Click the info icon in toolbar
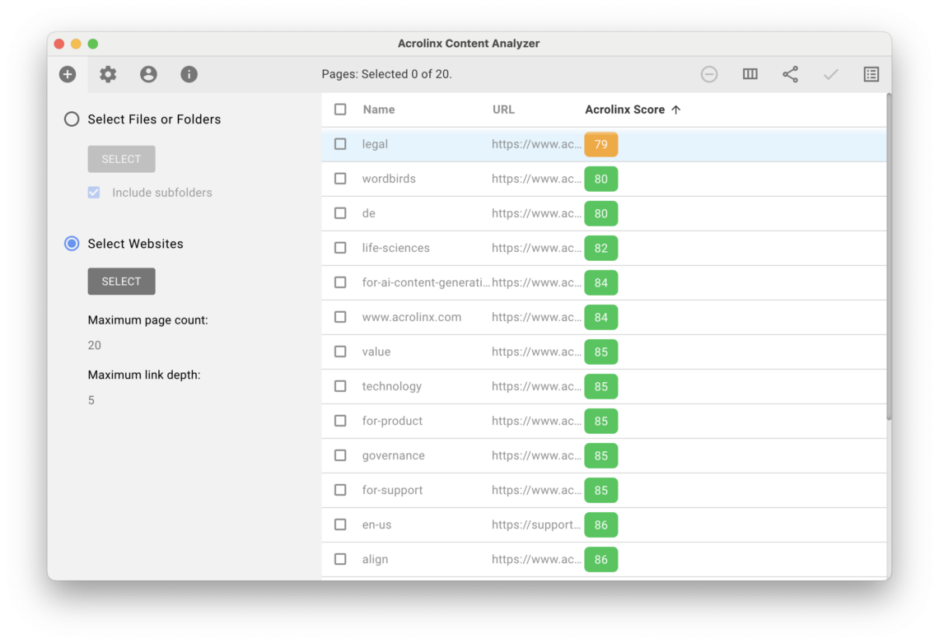 point(189,74)
